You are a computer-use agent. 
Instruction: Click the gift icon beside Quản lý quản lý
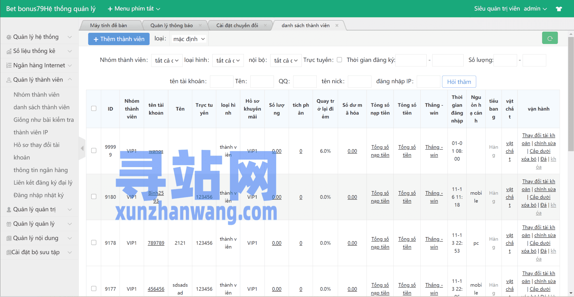pos(9,224)
